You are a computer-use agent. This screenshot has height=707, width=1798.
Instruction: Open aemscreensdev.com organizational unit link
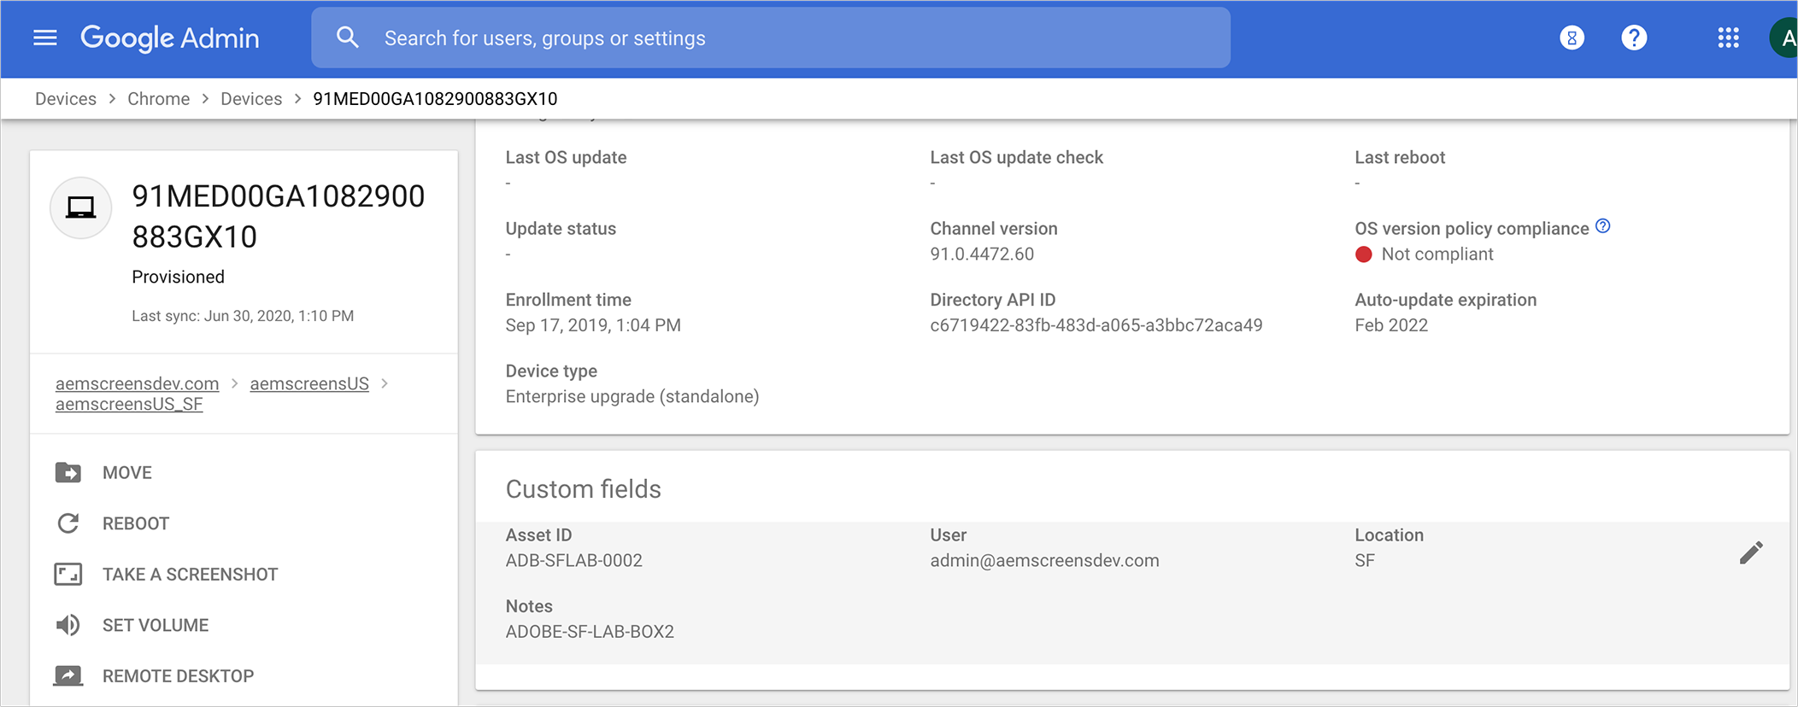coord(137,384)
